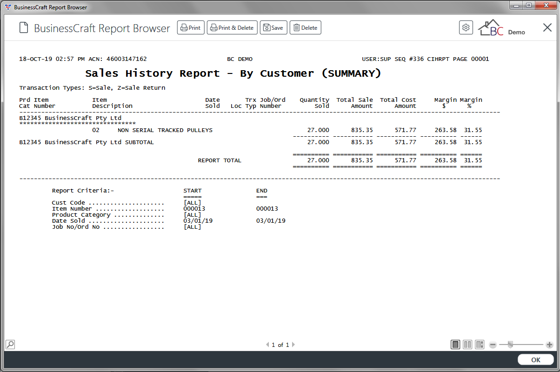
Task: Click the 'B12345 BusinessCraft Pty Ltd' customer heading row
Action: [70, 118]
